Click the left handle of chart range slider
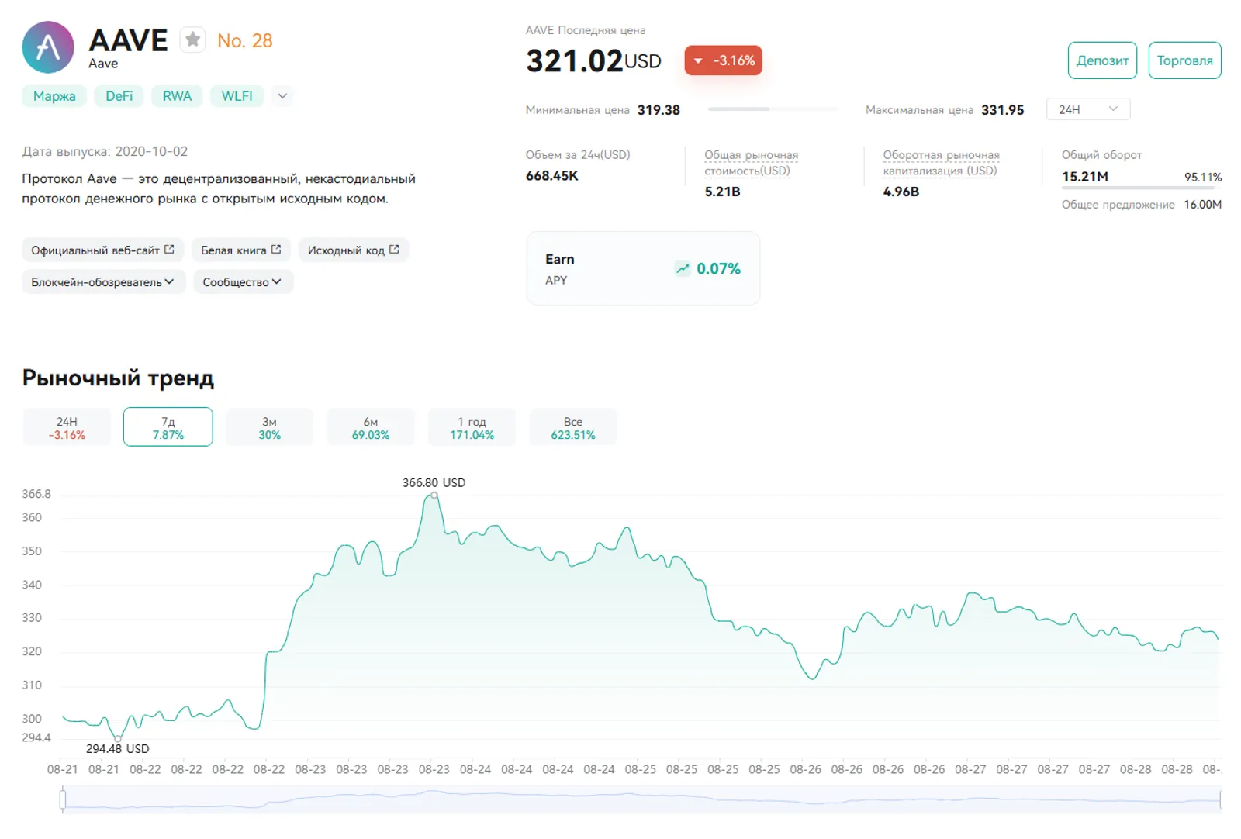The width and height of the screenshot is (1241, 839). 63,799
